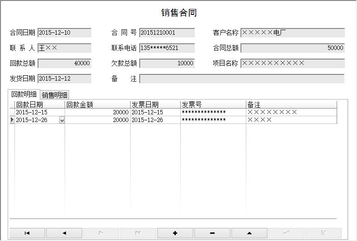Viewport: 357px width, 241px height.
Task: Select 备注 cell in 2015-12-26 row
Action: (x=291, y=120)
